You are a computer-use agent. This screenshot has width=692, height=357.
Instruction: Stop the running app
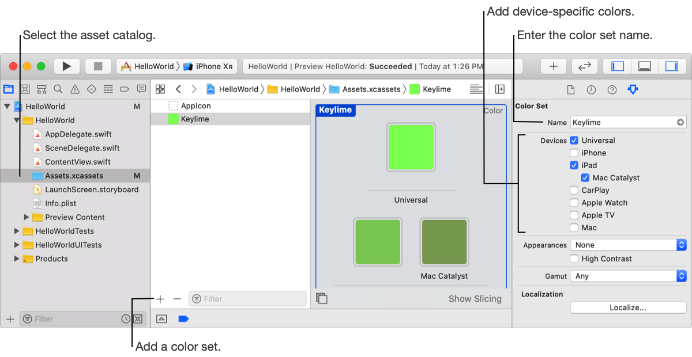click(98, 66)
